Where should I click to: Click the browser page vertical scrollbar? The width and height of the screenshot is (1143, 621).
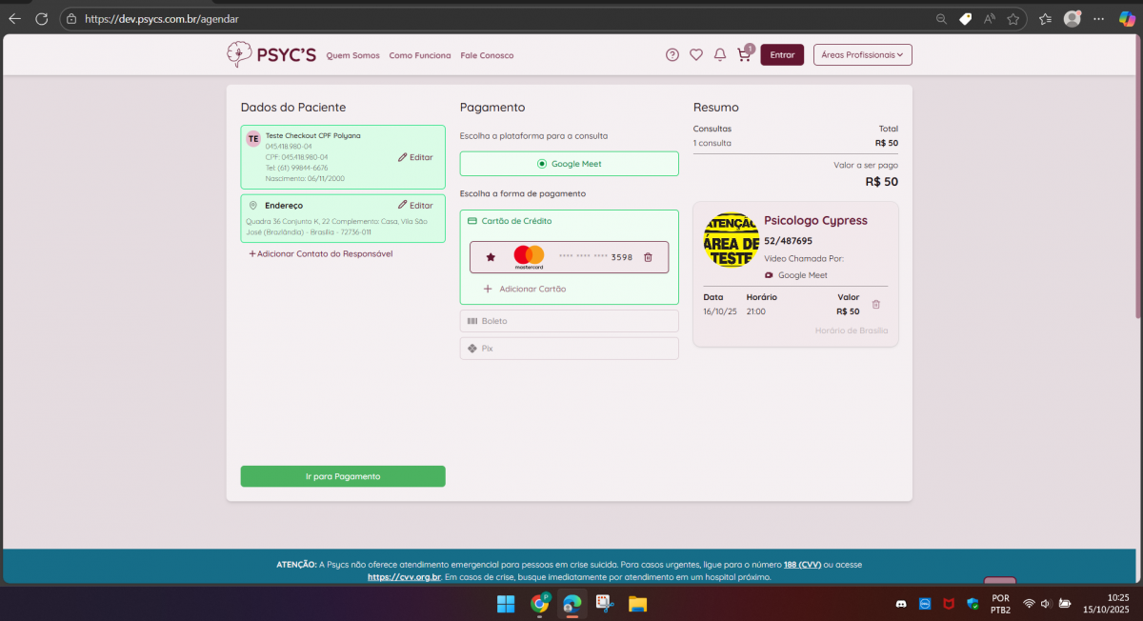coord(1137,190)
